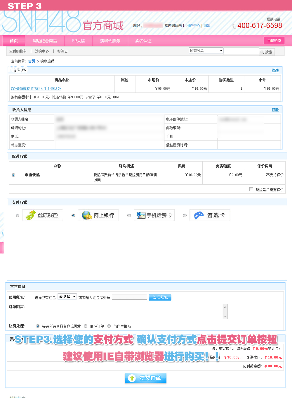Open the 首页 navigation tab

pyautogui.click(x=14, y=41)
